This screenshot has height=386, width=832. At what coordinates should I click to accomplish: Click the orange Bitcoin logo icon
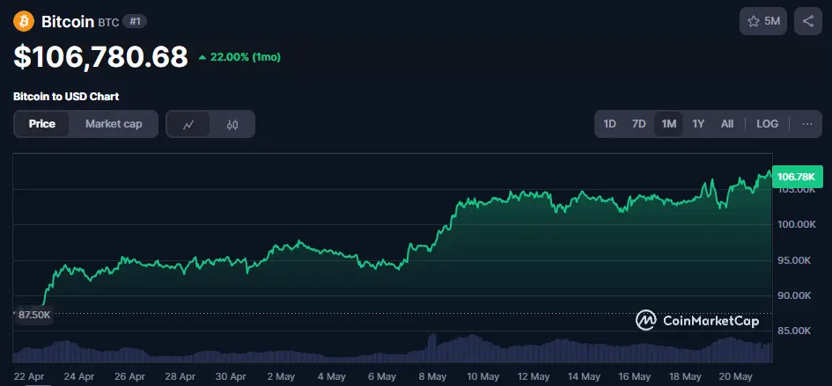(24, 22)
